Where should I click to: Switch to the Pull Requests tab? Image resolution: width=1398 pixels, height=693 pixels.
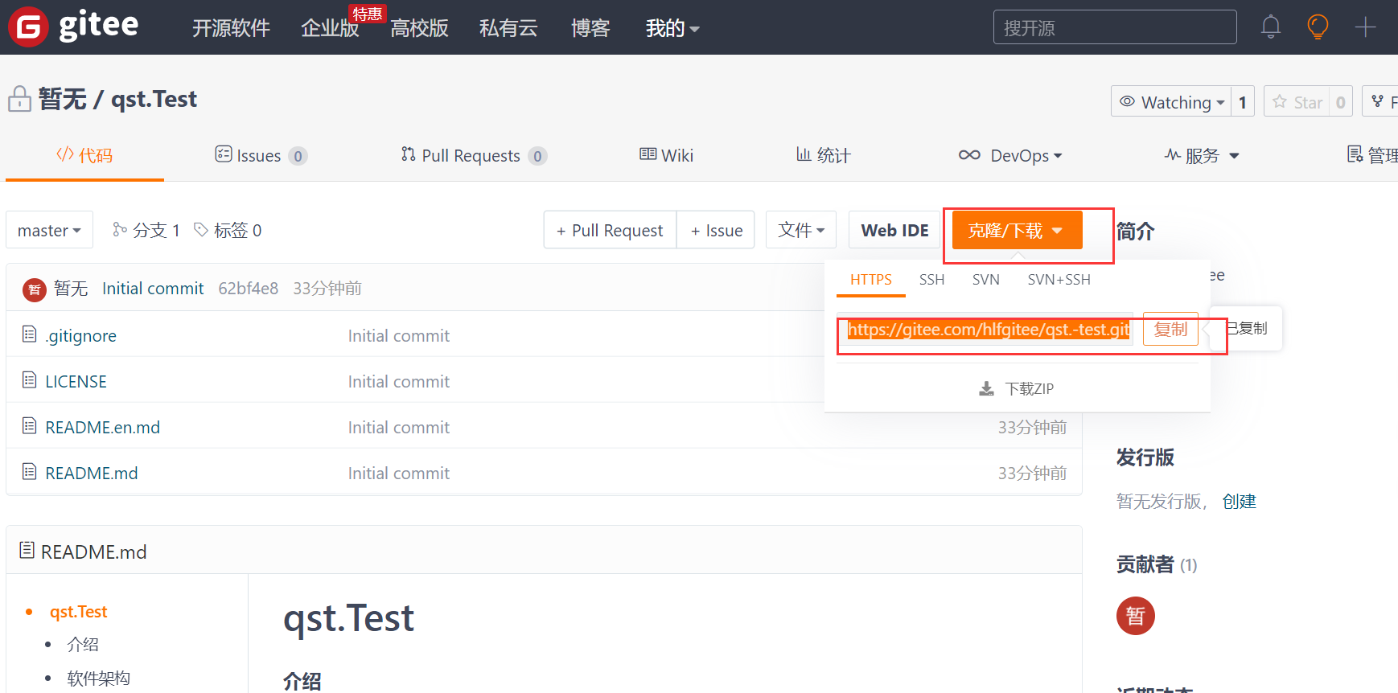[x=474, y=155]
